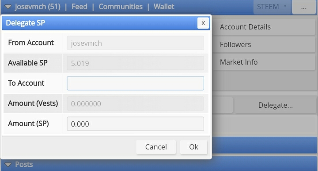Viewport: 318px width, 171px height.
Task: Click the Amount (SP) label
Action: pos(28,124)
